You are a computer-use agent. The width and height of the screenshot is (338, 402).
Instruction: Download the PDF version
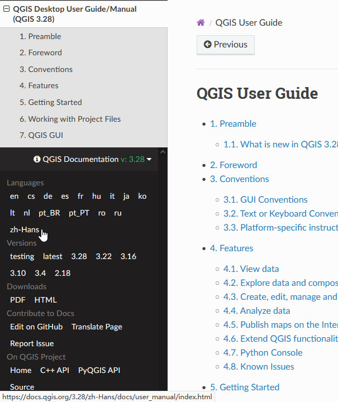[x=18, y=300]
